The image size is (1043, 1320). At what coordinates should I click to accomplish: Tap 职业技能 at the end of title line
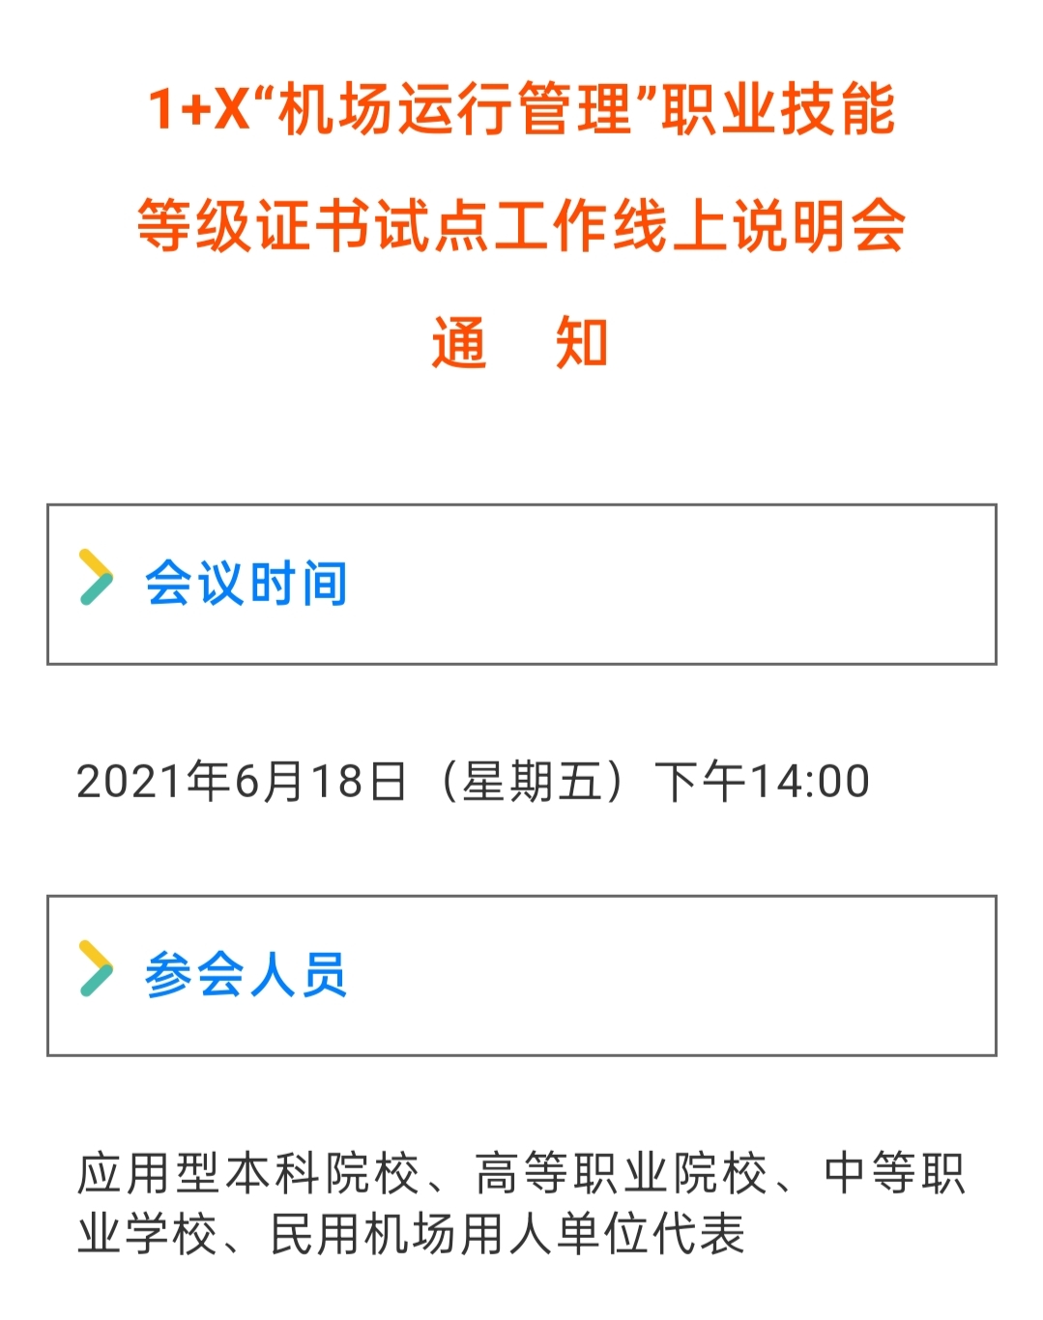pos(779,108)
